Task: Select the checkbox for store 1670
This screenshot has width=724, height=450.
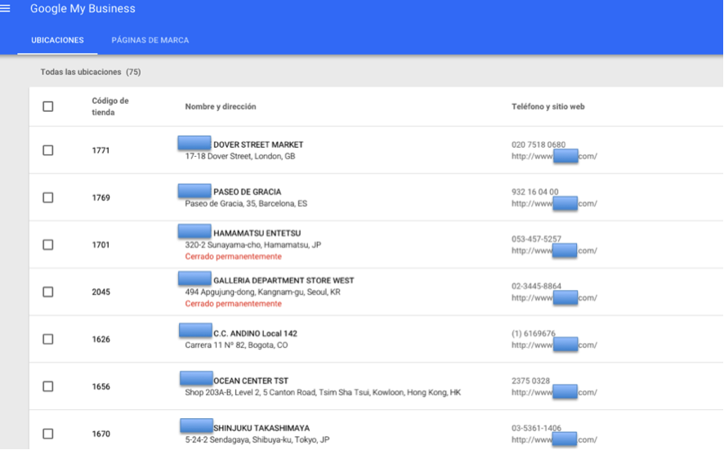Action: [x=48, y=434]
